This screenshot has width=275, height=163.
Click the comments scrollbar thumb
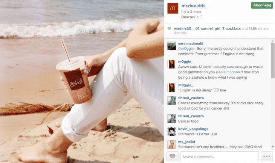(272, 61)
